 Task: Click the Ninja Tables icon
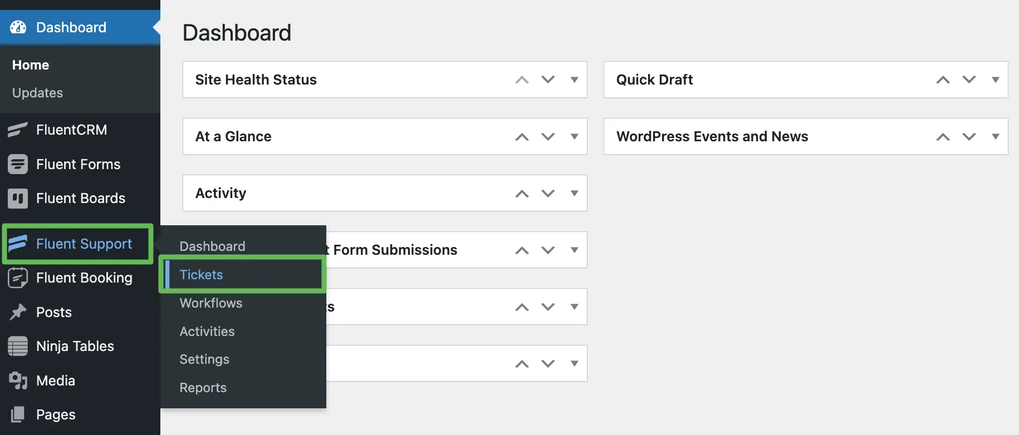coord(18,346)
